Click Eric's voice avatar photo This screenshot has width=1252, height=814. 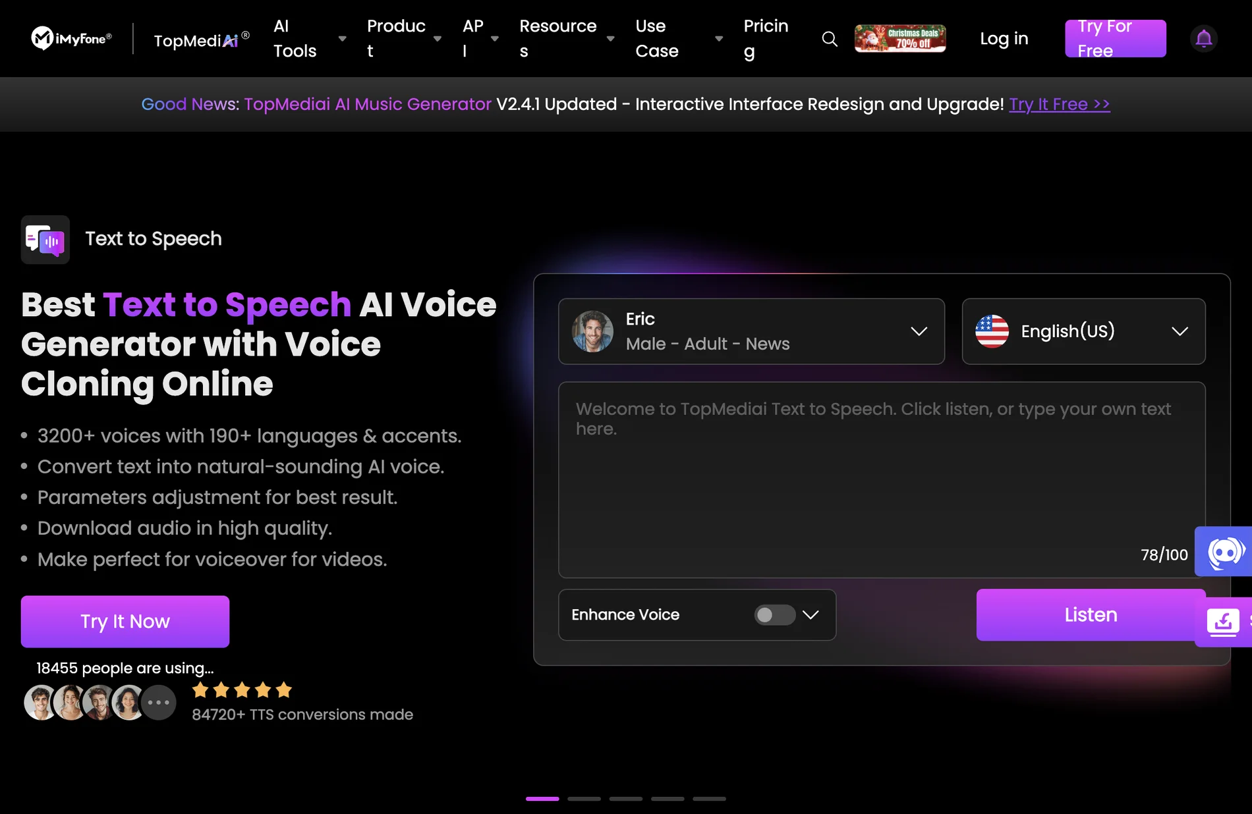pyautogui.click(x=592, y=331)
